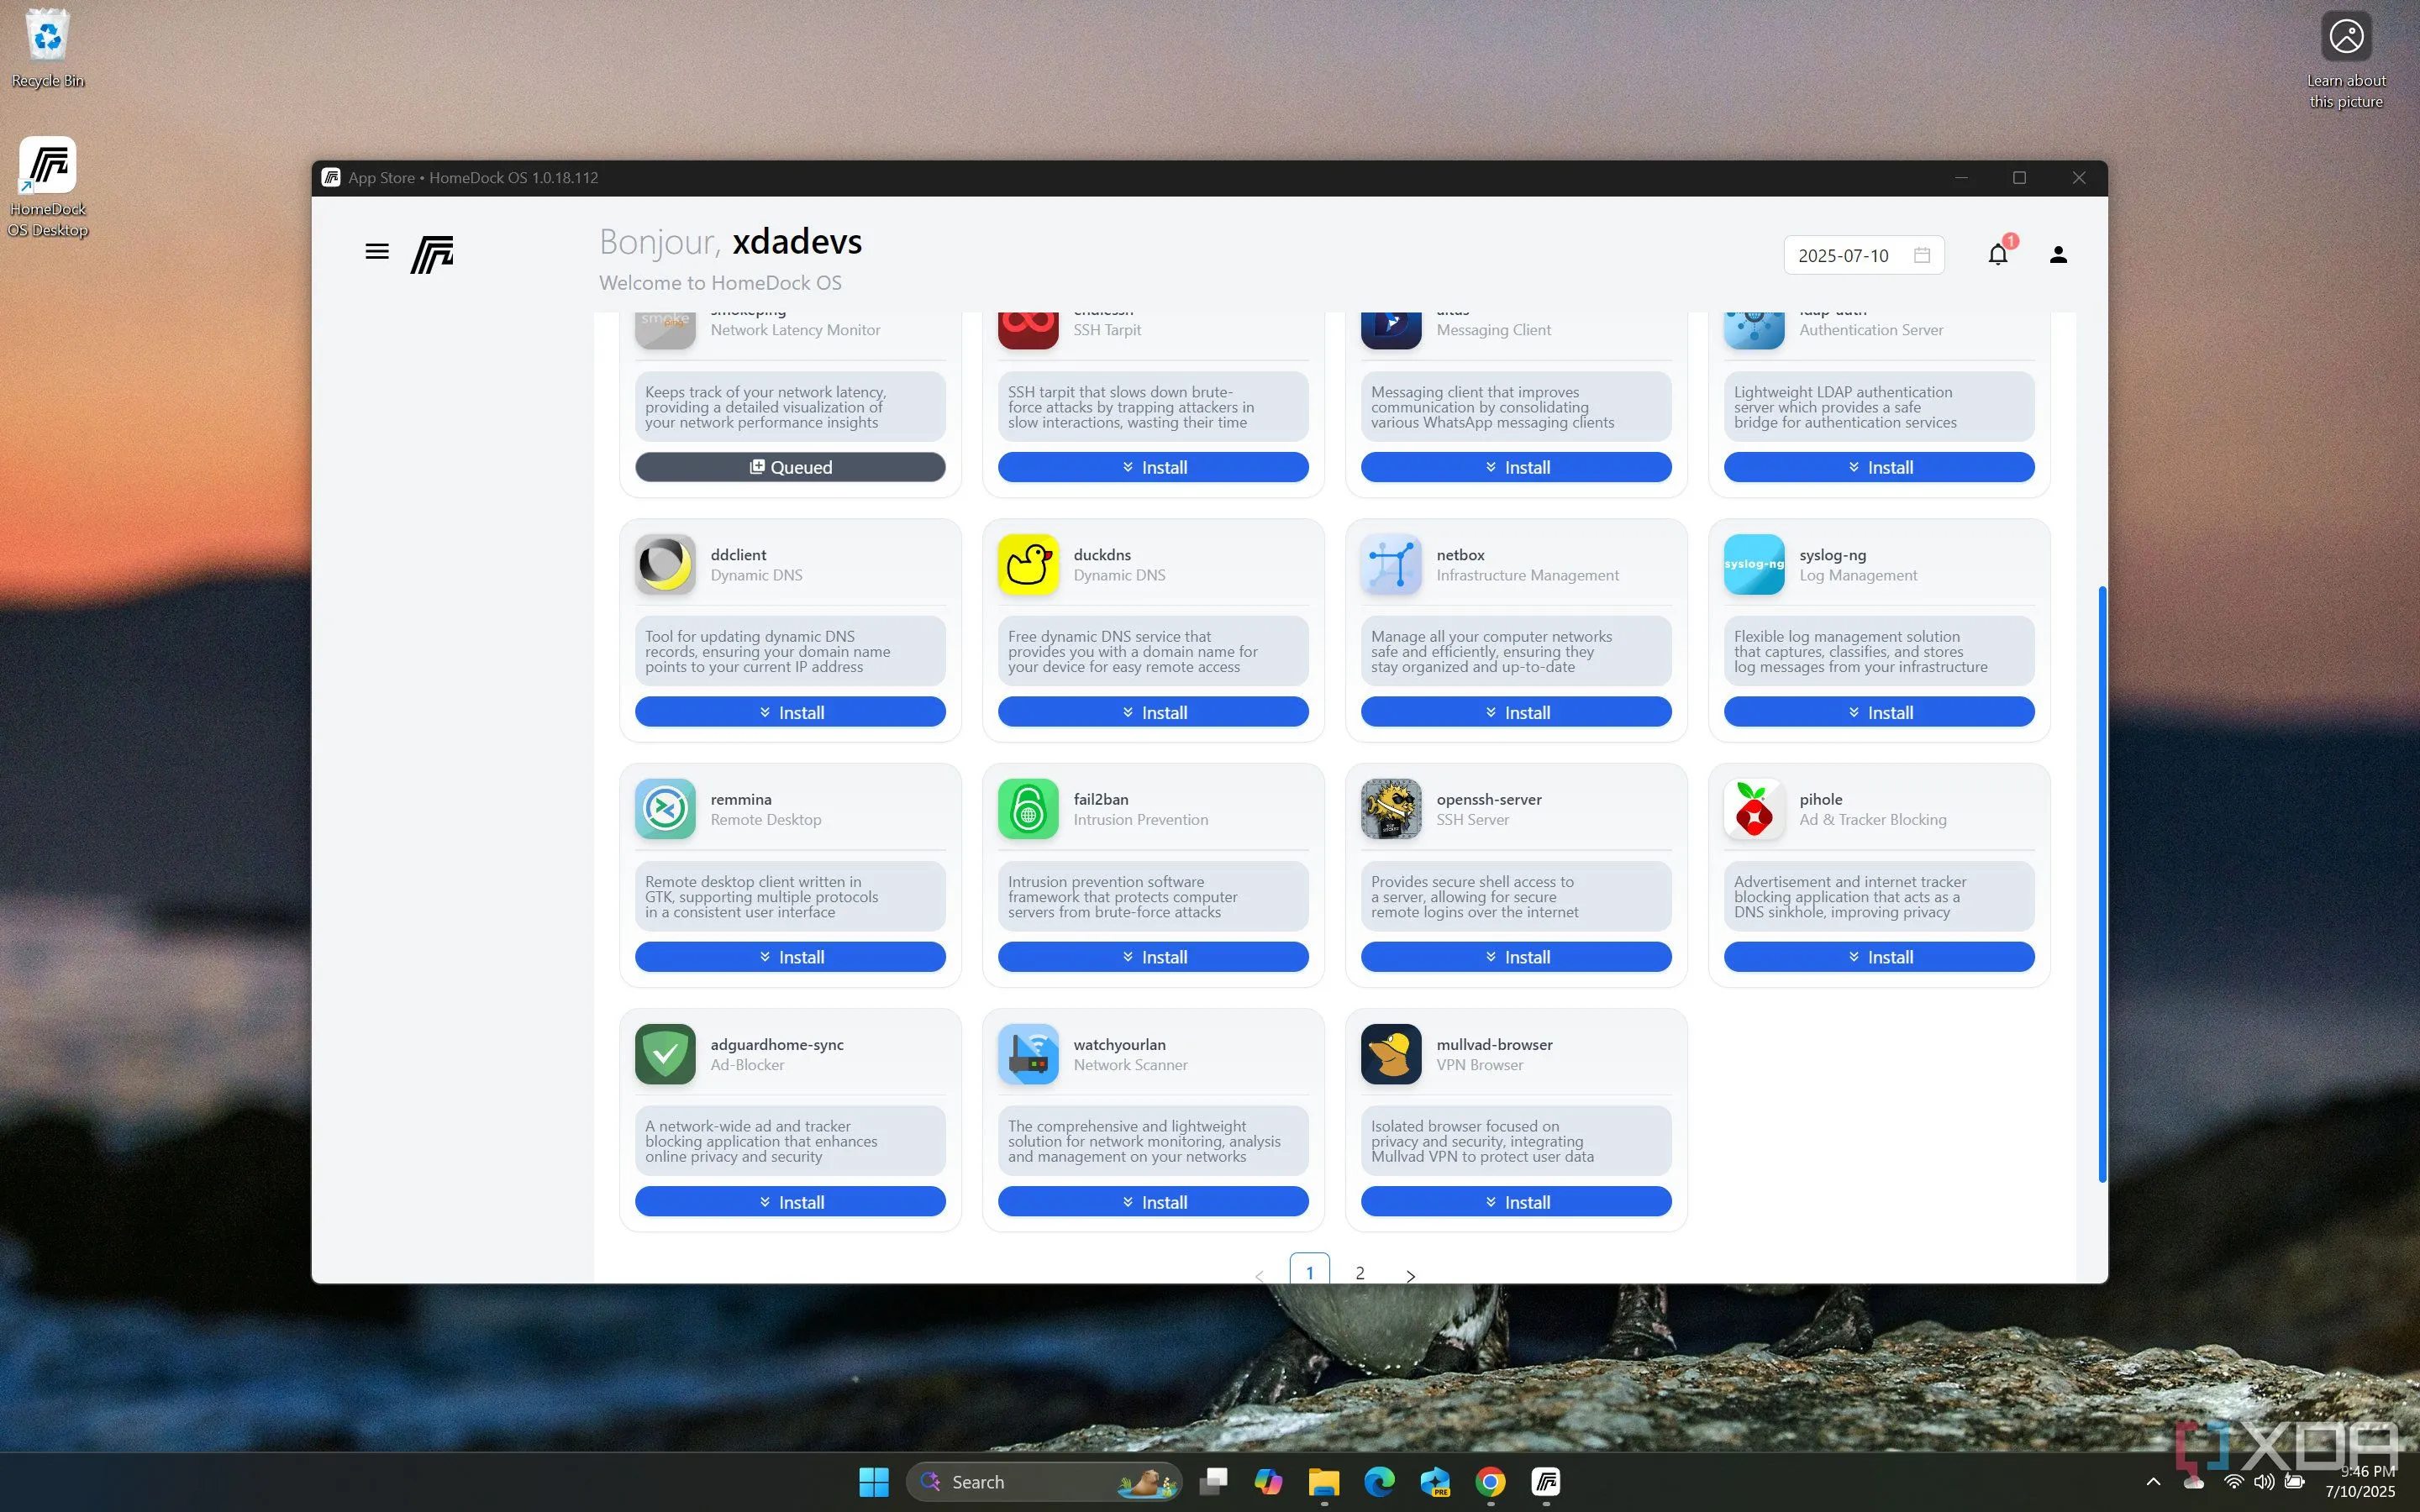
Task: Open the calendar date picker icon
Action: click(1921, 255)
